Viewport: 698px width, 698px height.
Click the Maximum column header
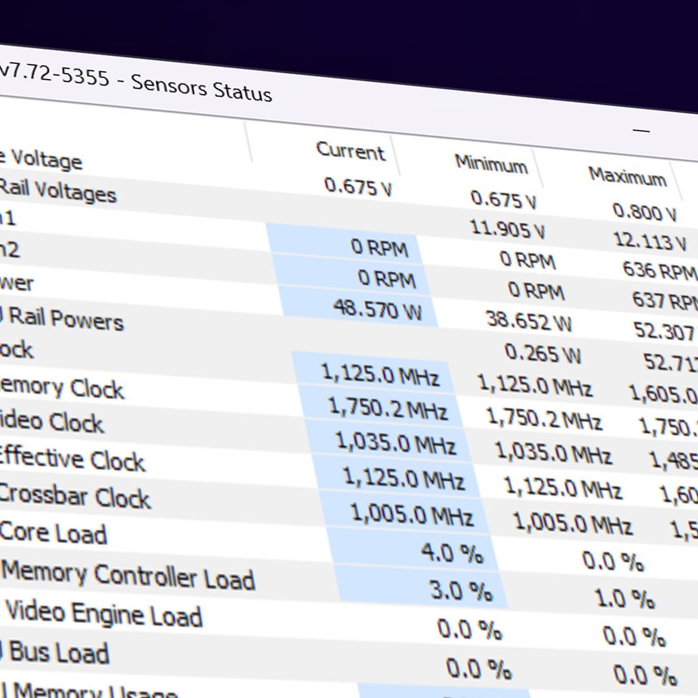(x=627, y=176)
